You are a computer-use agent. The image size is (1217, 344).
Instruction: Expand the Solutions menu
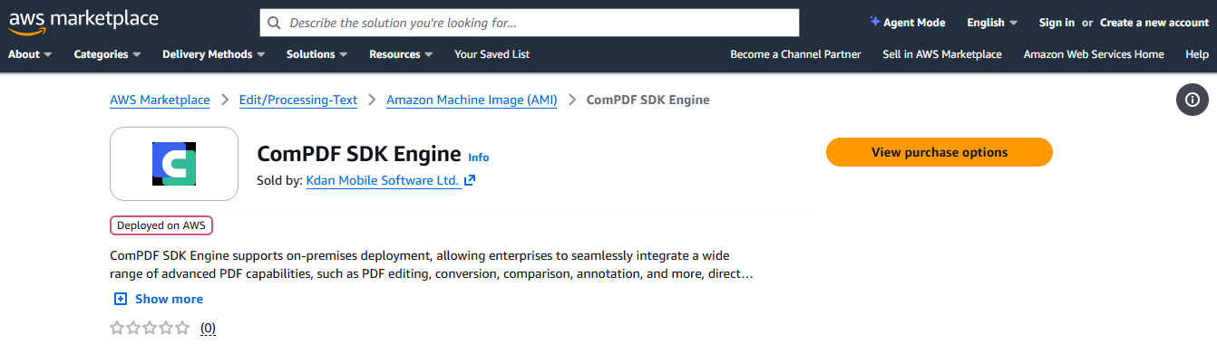[x=316, y=54]
